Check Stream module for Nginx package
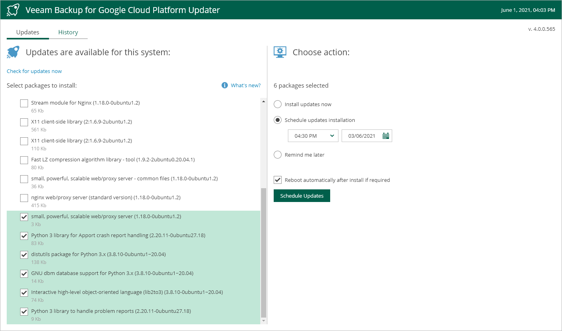 [24, 103]
